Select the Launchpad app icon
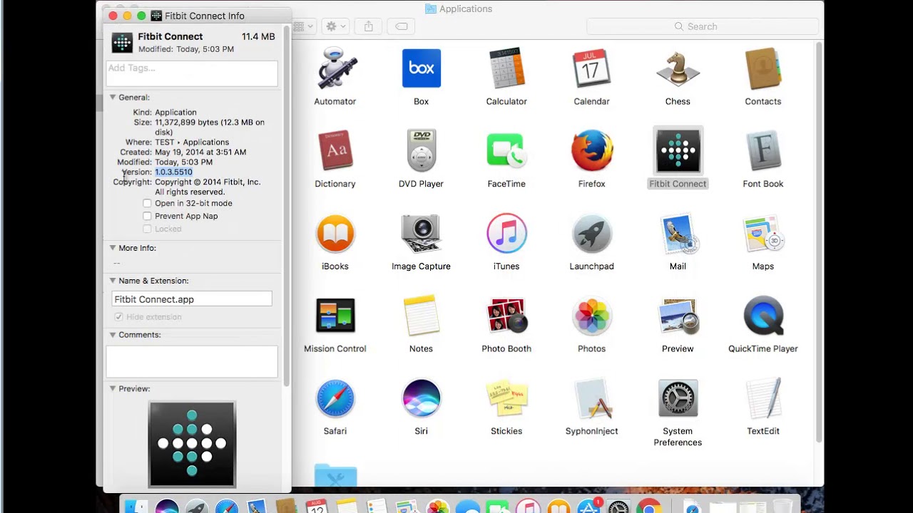Image resolution: width=913 pixels, height=513 pixels. point(591,233)
